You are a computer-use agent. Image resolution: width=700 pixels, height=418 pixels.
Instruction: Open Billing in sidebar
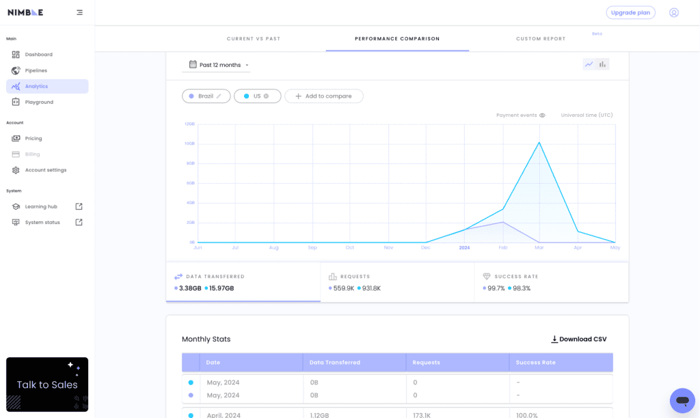tap(47, 154)
